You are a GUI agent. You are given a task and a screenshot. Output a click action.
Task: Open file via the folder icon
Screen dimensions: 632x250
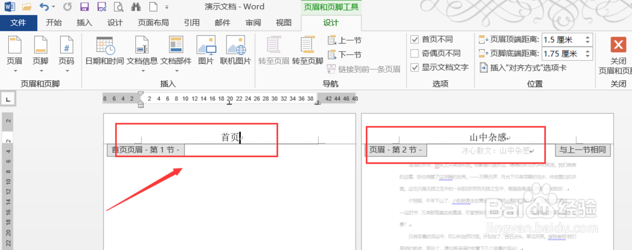coord(27,6)
